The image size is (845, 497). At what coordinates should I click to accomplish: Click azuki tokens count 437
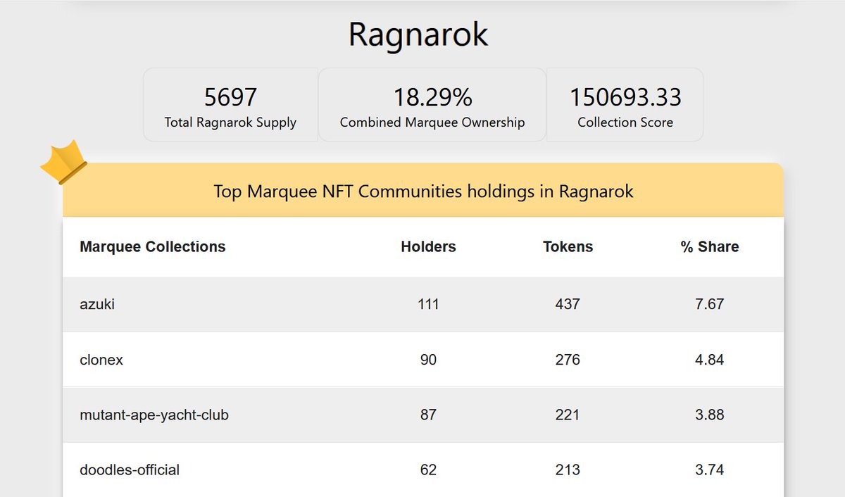pos(568,304)
